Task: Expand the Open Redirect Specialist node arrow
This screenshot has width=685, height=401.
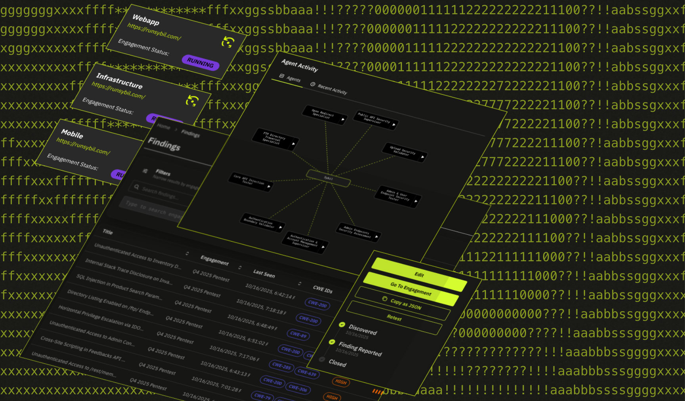Action: (343, 119)
